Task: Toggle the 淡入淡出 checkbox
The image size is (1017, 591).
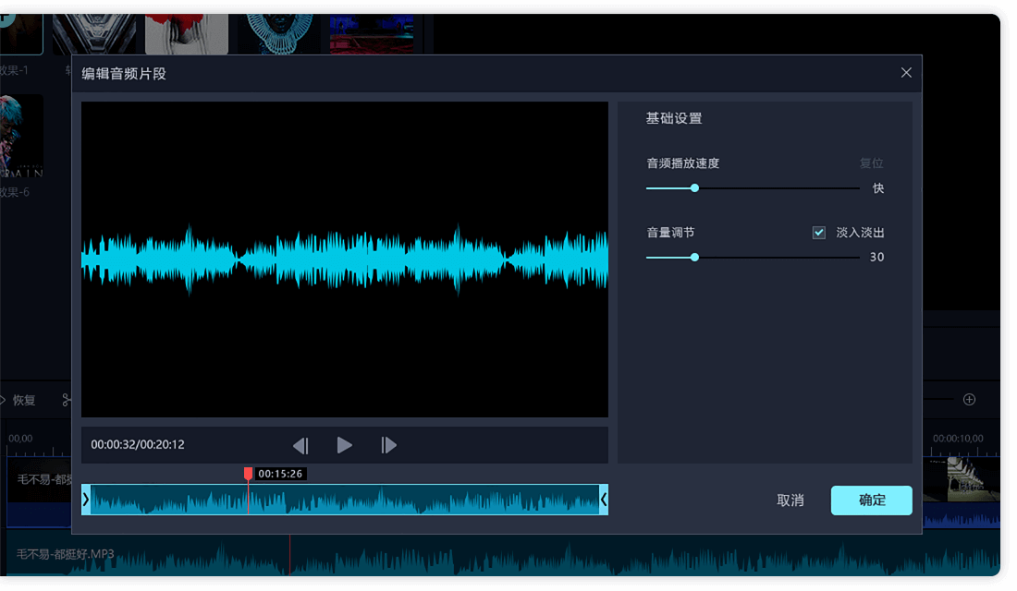Action: pos(818,233)
